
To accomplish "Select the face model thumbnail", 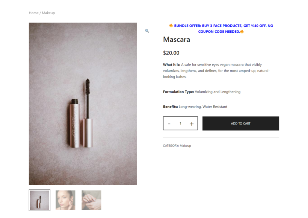I will click(x=65, y=200).
